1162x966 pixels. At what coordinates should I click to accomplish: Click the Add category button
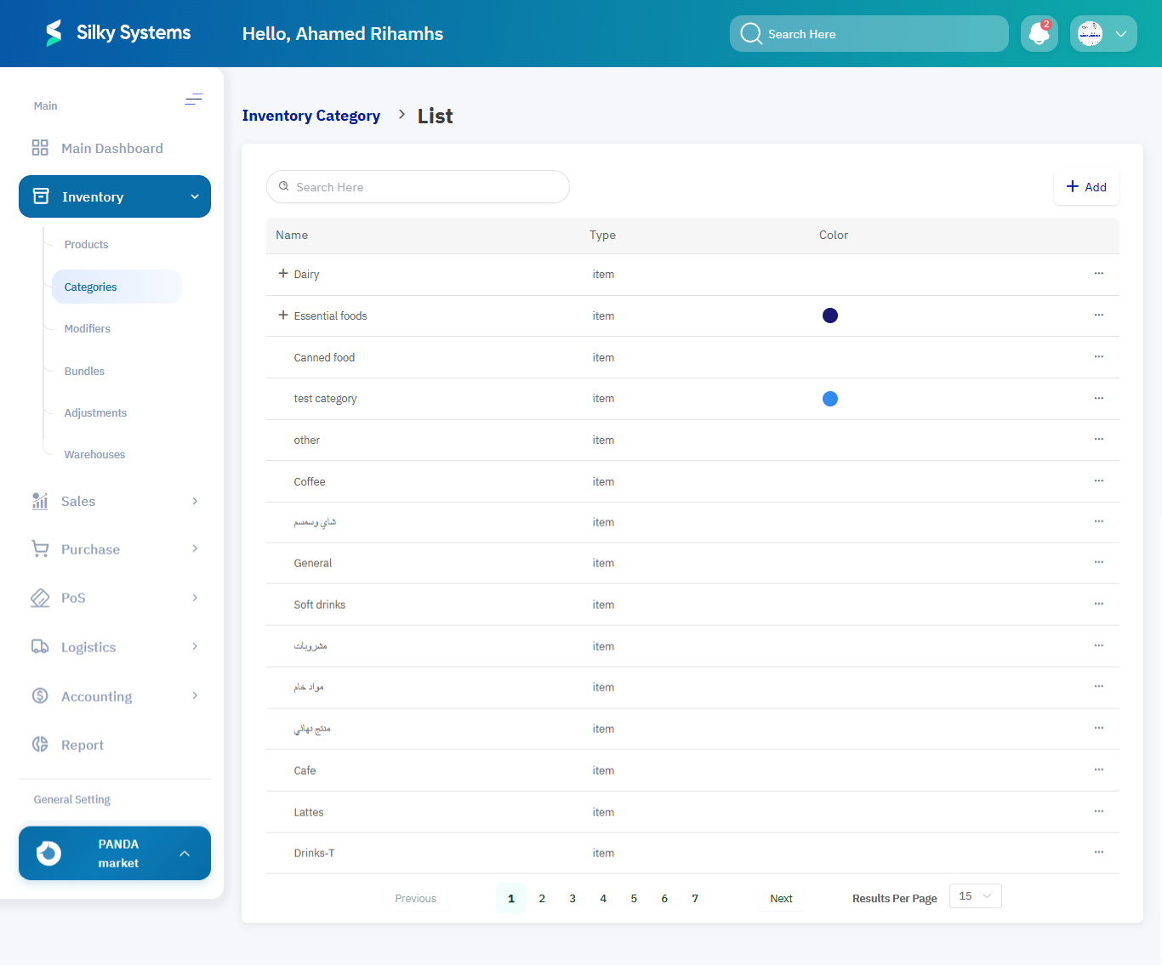(x=1086, y=187)
